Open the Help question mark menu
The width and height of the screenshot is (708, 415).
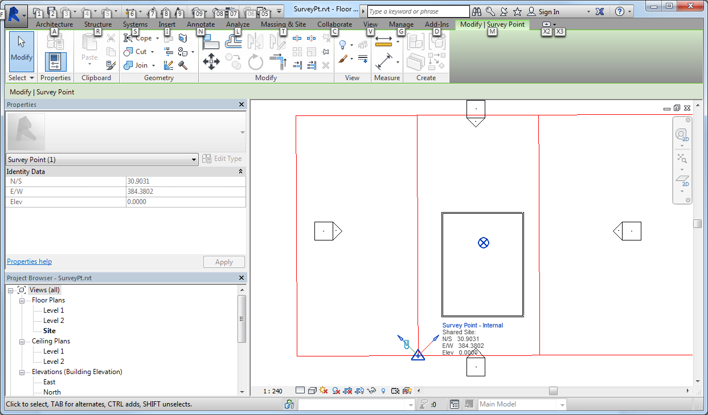pos(620,11)
